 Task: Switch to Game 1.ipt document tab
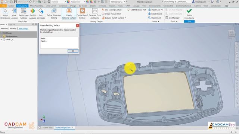[48, 128]
